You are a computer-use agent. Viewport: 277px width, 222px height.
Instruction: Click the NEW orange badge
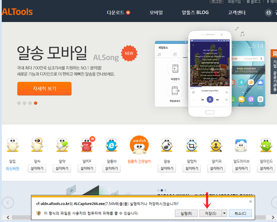(x=129, y=53)
